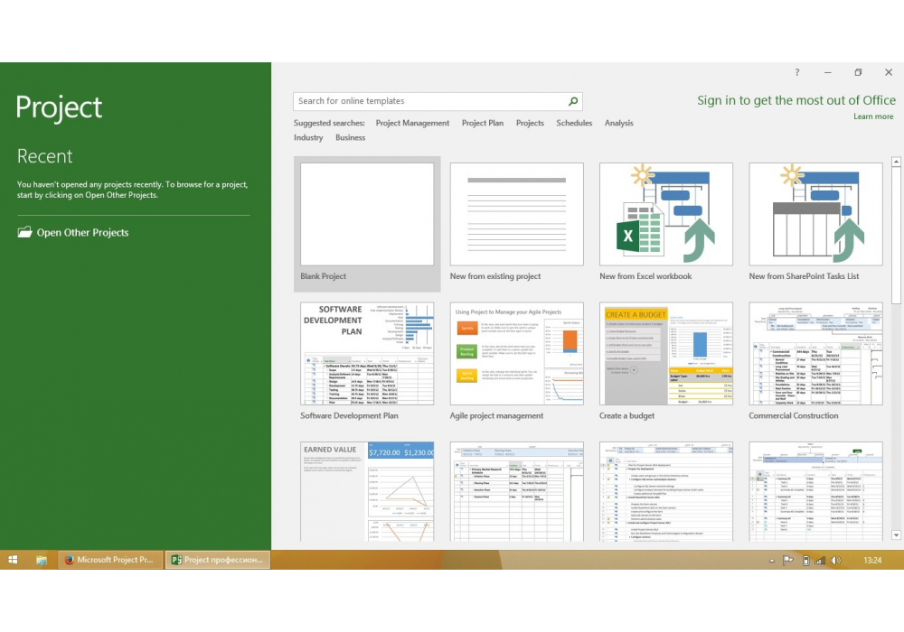Choose the Blank Project template
This screenshot has height=632, width=904.
click(367, 224)
